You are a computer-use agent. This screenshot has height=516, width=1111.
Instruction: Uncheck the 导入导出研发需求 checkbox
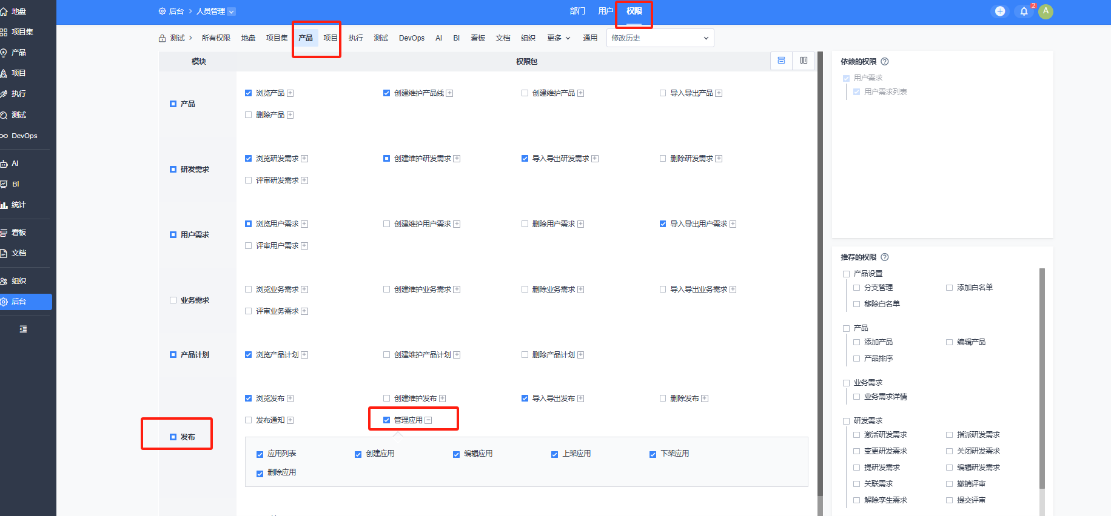click(525, 159)
